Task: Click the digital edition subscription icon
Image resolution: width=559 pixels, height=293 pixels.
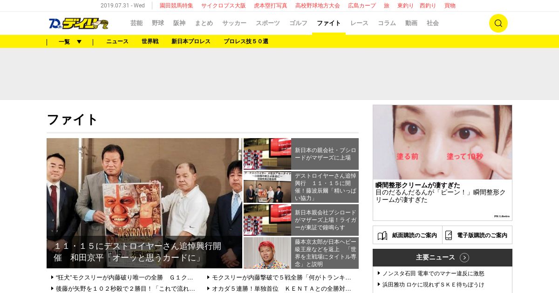Action: (449, 235)
